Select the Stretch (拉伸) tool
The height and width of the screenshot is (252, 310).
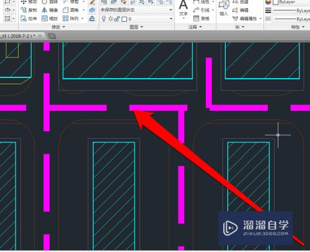29,19
